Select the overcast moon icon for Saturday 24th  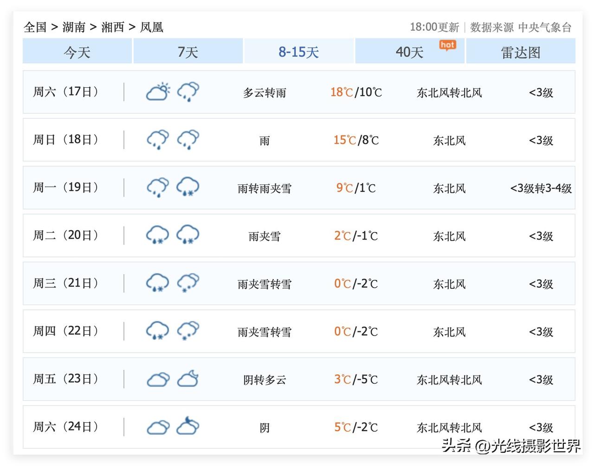pos(188,427)
